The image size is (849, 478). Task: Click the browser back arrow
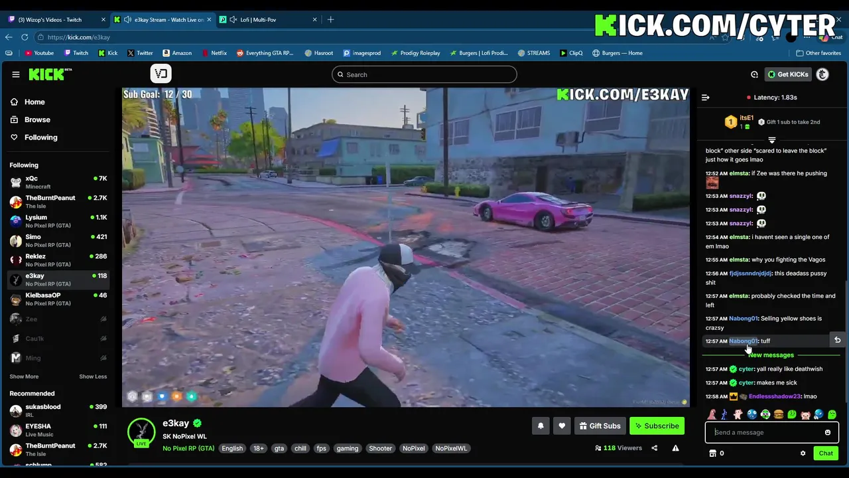click(9, 37)
